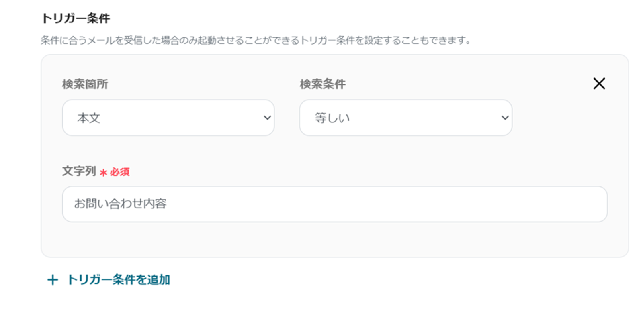Viewport: 643px width, 310px height.
Task: Open the 検索条件 dropdown
Action: 405,118
